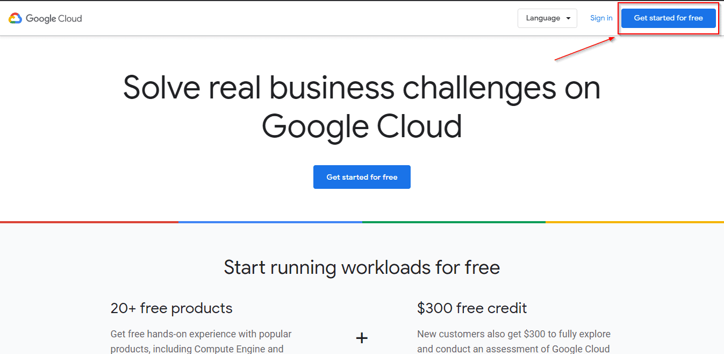Select the Google Cloud wordmark in the header

[56, 18]
